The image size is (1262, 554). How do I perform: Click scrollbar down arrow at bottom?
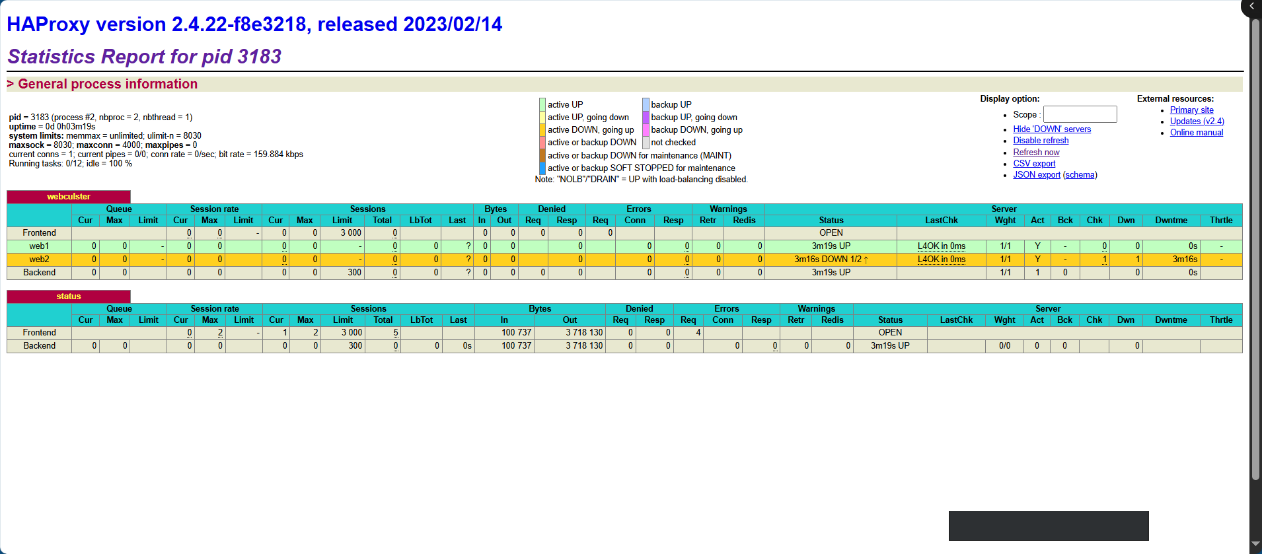1255,545
